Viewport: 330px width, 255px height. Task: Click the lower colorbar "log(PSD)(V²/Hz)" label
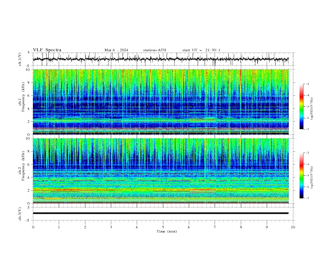[312, 177]
